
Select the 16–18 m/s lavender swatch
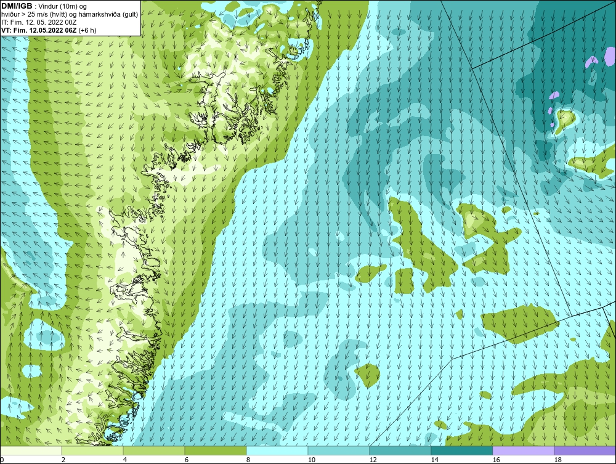523,450
